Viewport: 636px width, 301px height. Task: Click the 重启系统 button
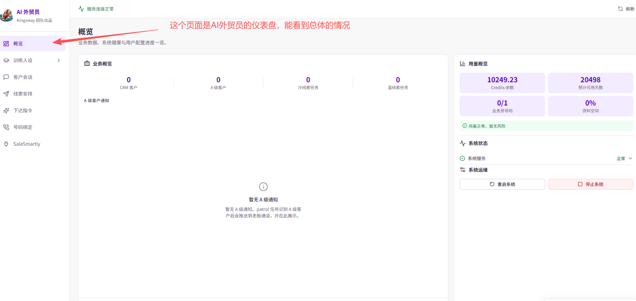click(502, 184)
